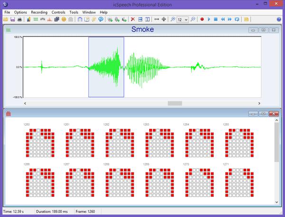The image size is (285, 217).
Task: Click the open folder icon in toolbar
Action: (6, 19)
